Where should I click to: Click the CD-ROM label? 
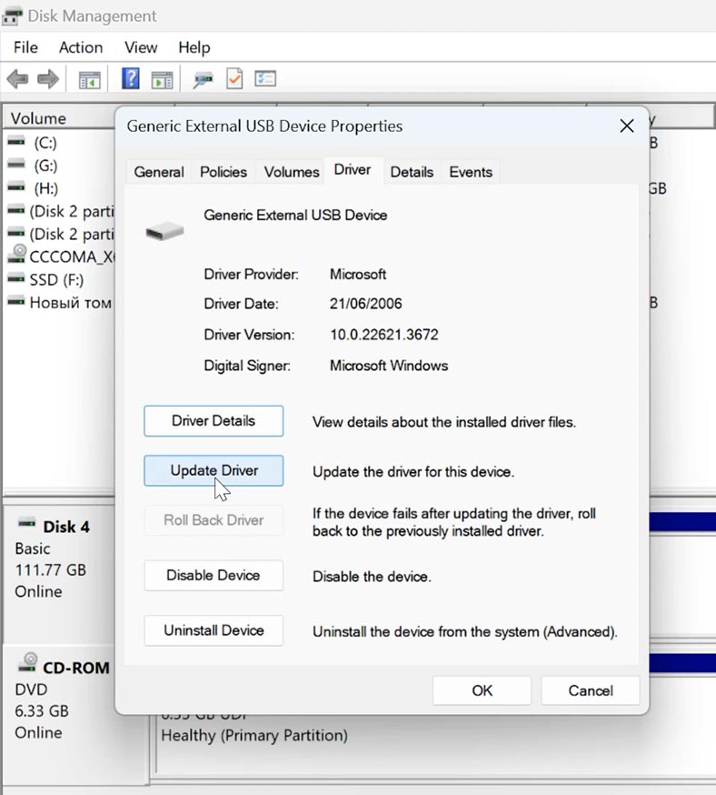point(76,668)
